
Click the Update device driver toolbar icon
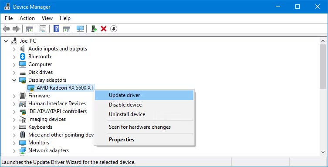coord(94,29)
